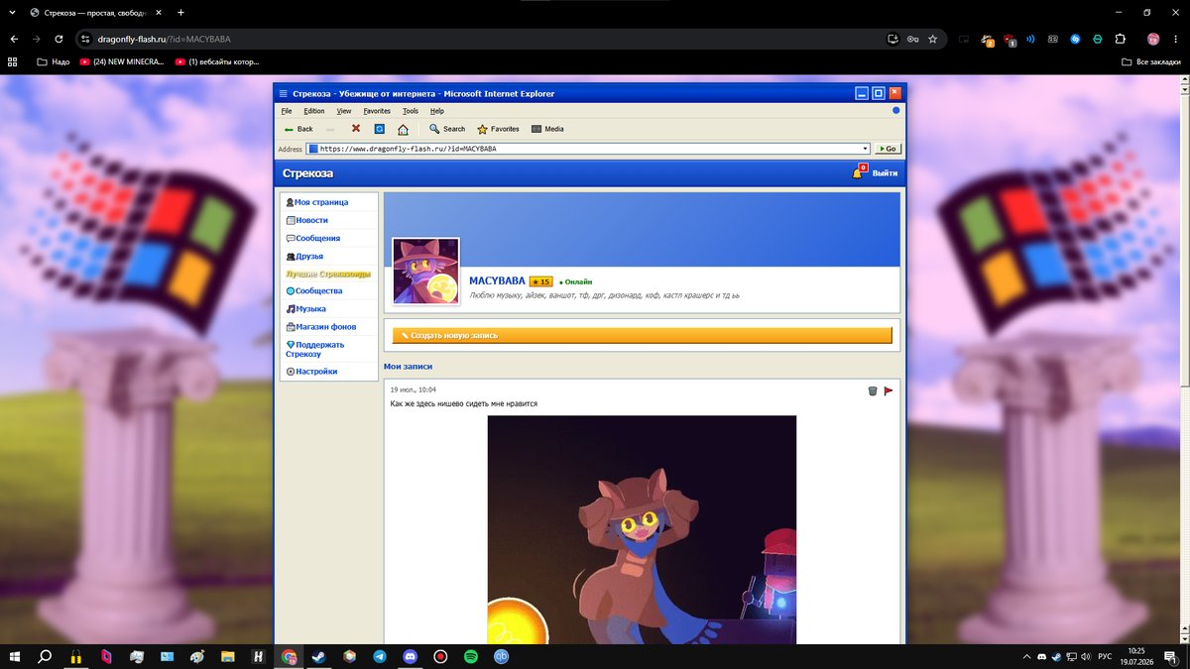Launch Discord from the taskbar
Viewport: 1190px width, 669px height.
[411, 657]
